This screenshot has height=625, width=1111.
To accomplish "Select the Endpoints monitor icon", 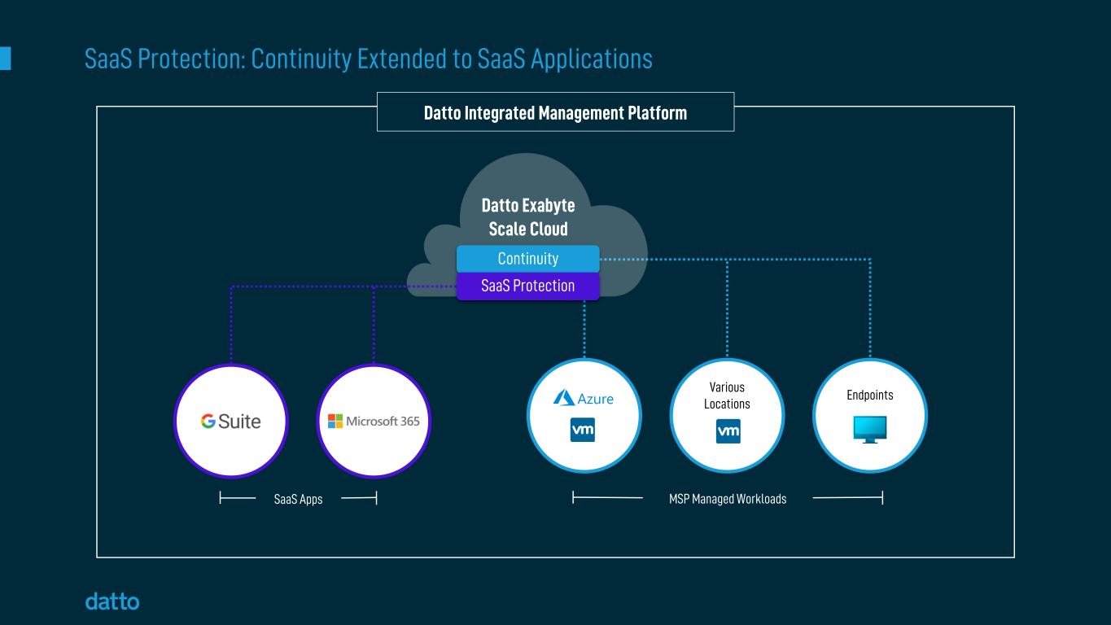I will 870,429.
